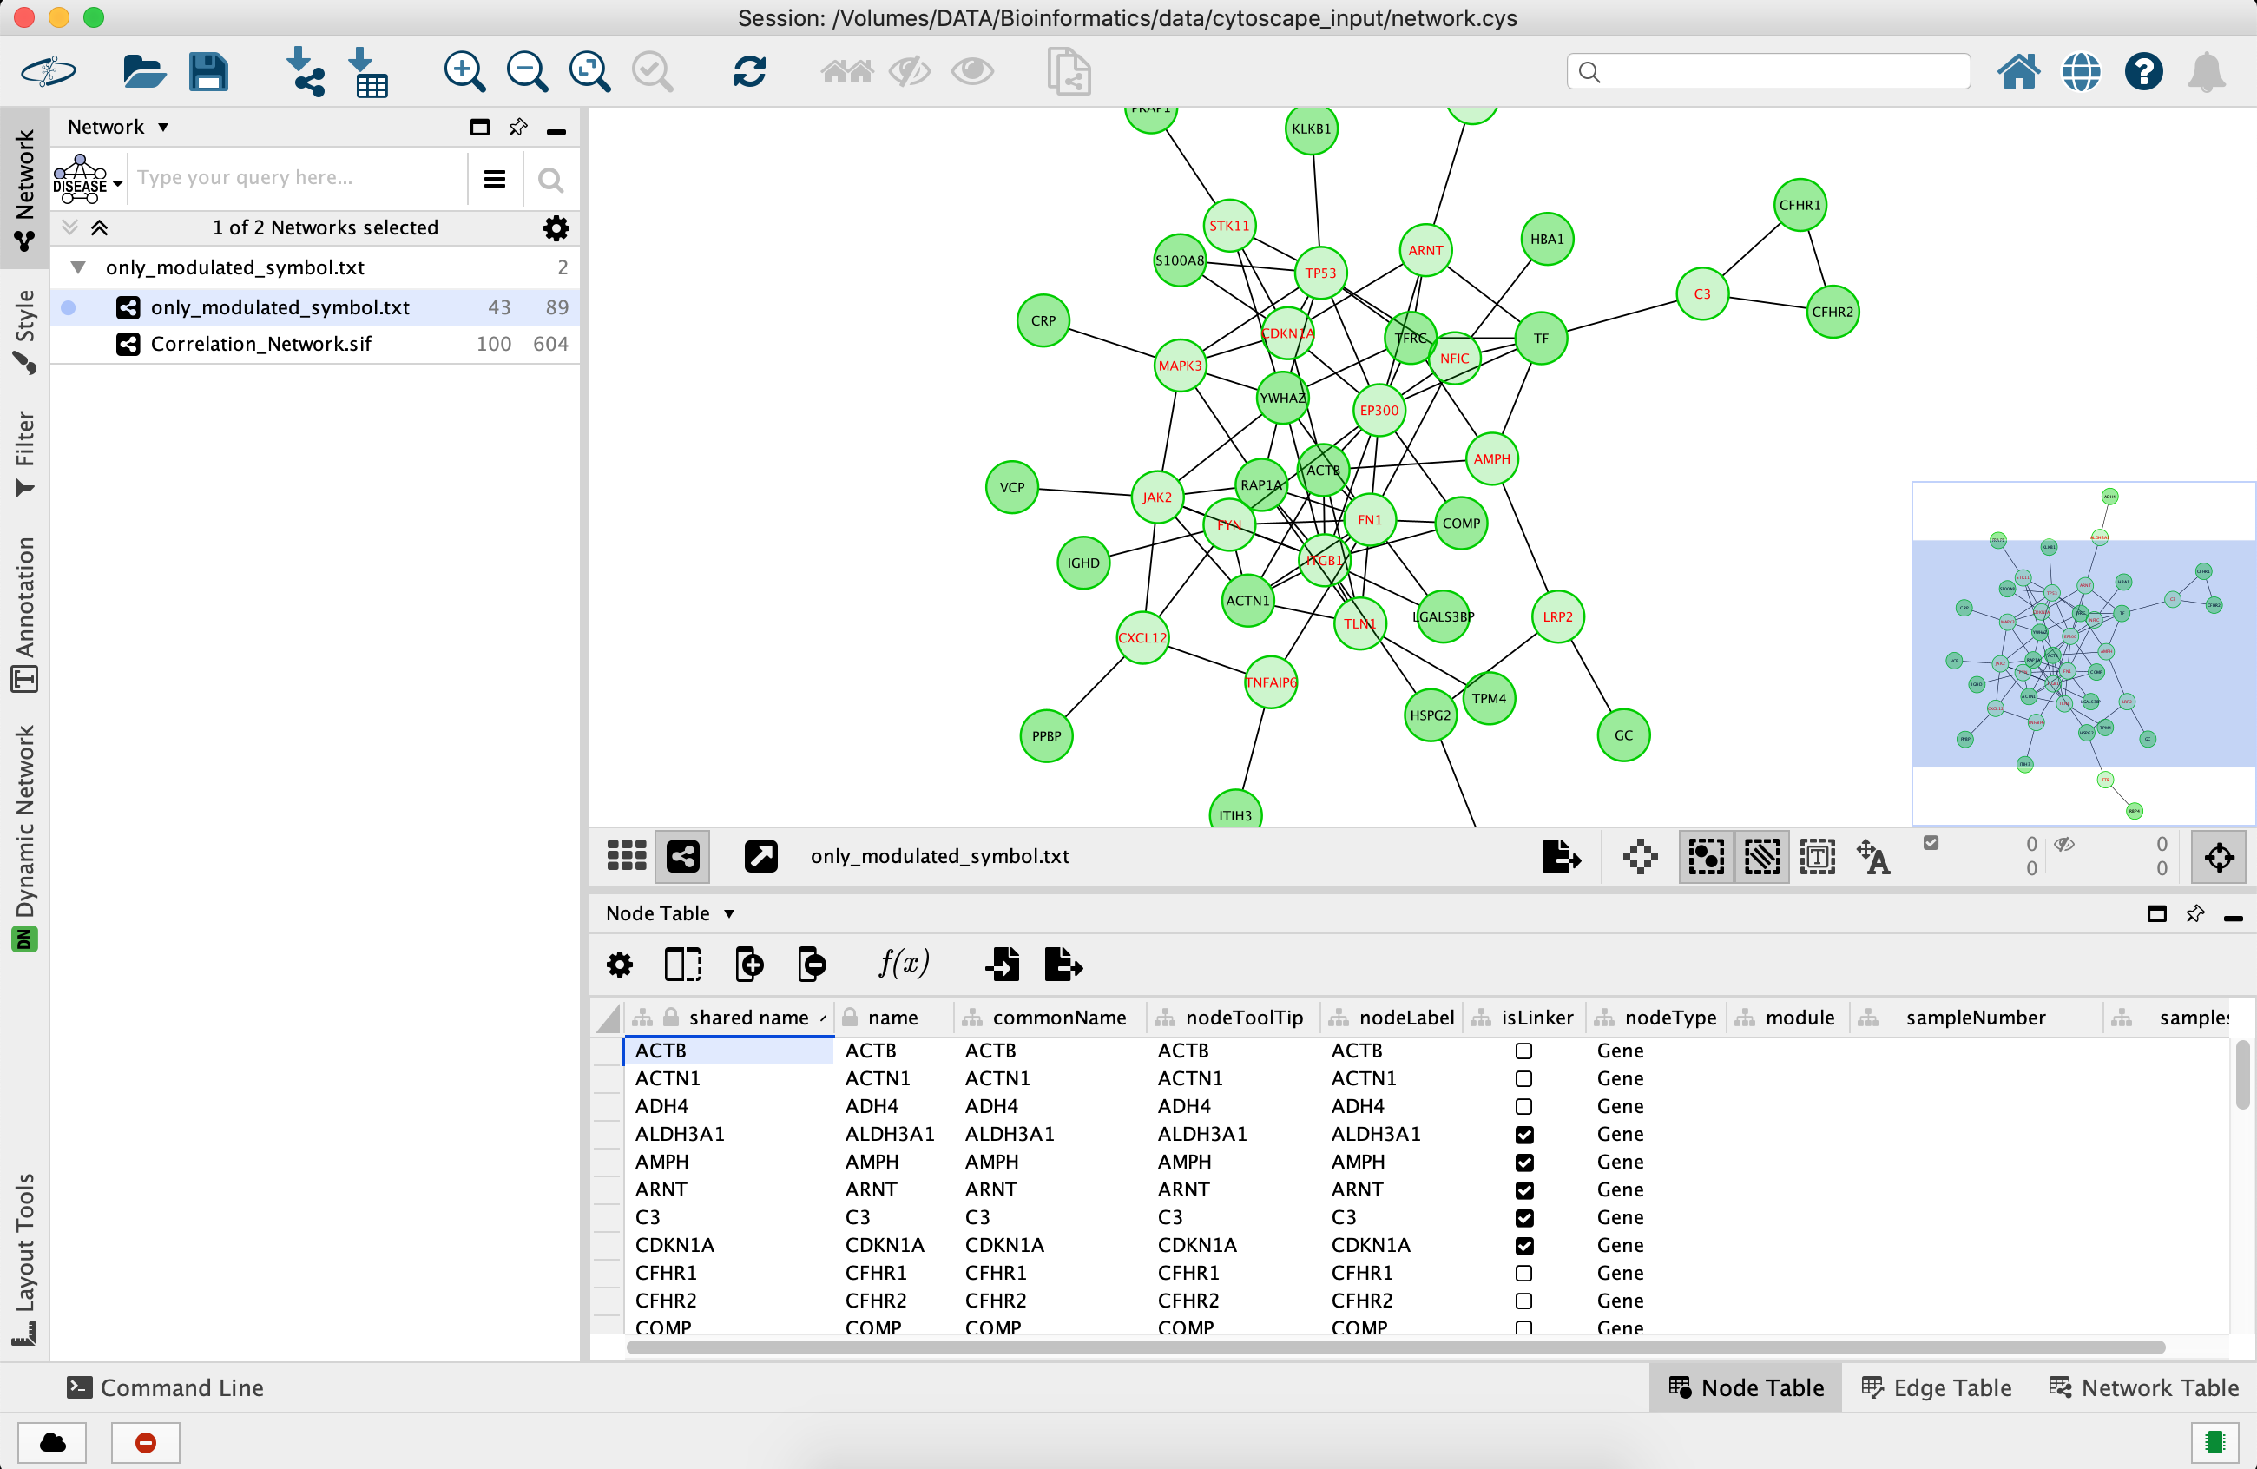Uncheck isLinker for ALDH3A1
The width and height of the screenshot is (2257, 1469).
click(1524, 1134)
